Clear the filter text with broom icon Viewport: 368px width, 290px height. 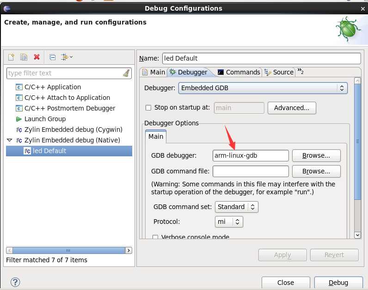pyautogui.click(x=127, y=73)
